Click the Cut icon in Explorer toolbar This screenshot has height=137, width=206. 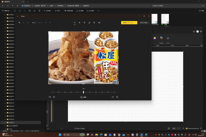point(15,11)
